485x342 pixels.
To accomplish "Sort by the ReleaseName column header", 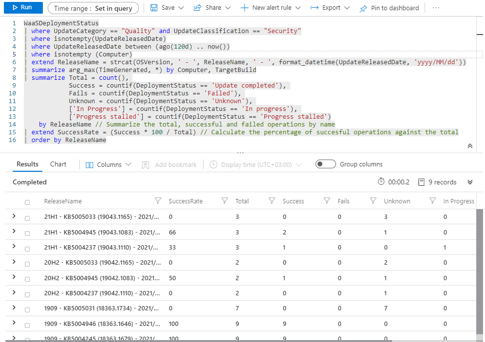I will point(63,201).
